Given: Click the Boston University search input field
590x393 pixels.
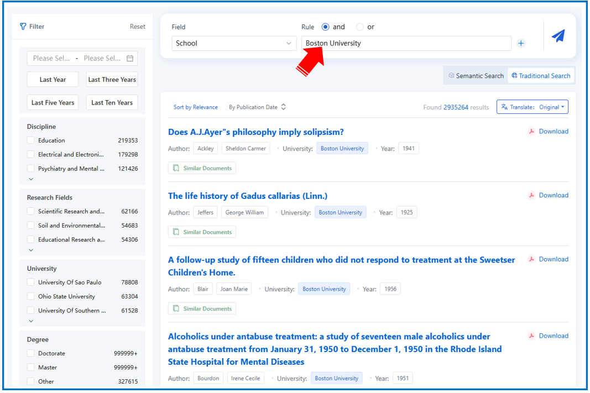Looking at the screenshot, I should click(406, 44).
